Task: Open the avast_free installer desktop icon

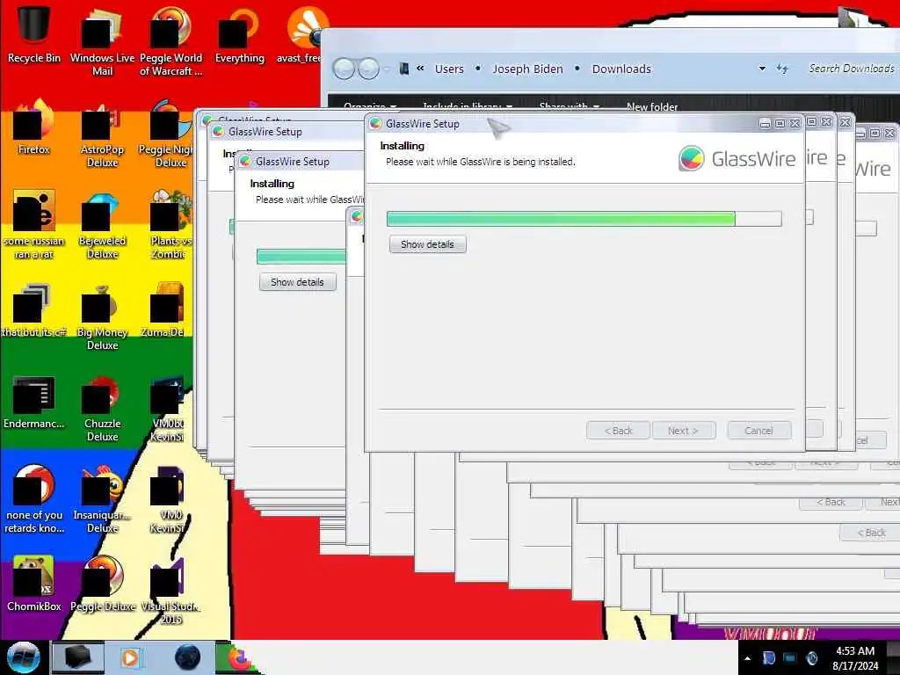Action: [x=302, y=34]
